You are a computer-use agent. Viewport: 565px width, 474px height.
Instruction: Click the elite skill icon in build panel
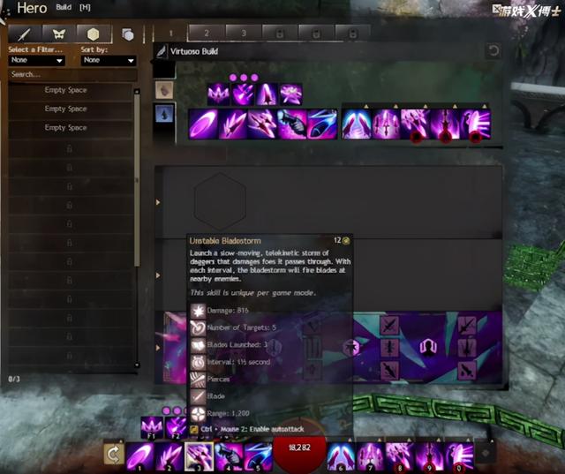476,124
